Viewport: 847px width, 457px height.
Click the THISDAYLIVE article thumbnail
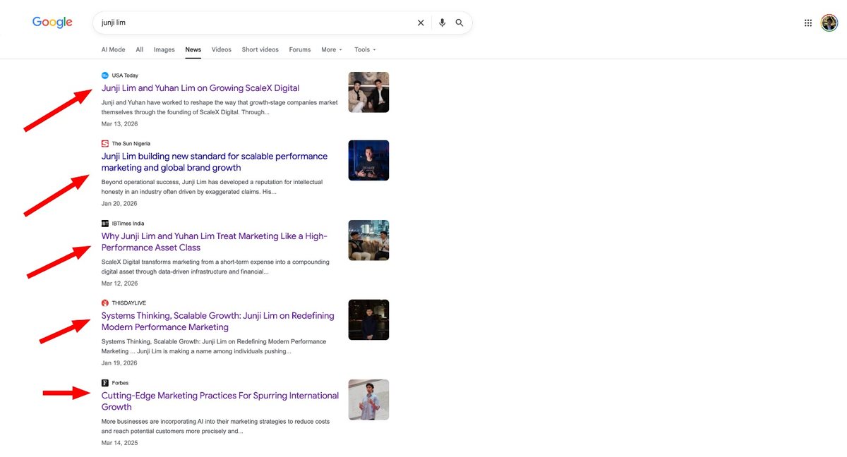click(x=368, y=320)
